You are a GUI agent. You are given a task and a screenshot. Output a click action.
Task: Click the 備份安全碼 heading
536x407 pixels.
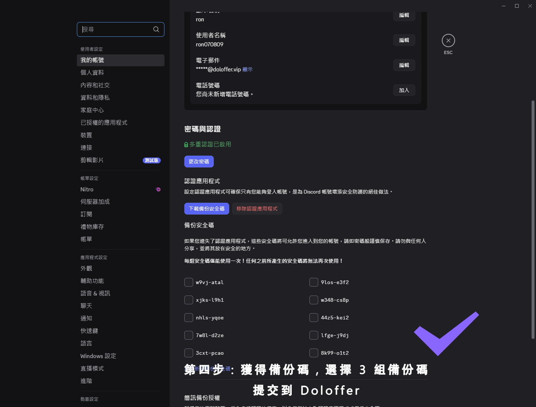199,225
